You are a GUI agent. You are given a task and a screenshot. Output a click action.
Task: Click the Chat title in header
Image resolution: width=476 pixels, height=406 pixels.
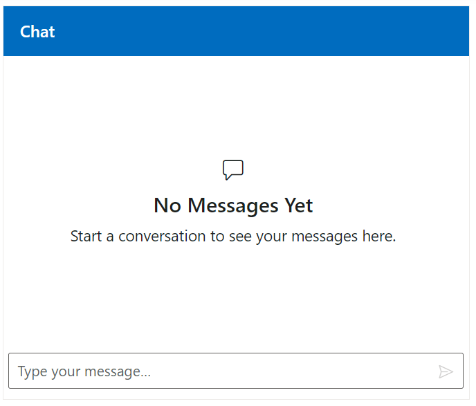point(37,32)
